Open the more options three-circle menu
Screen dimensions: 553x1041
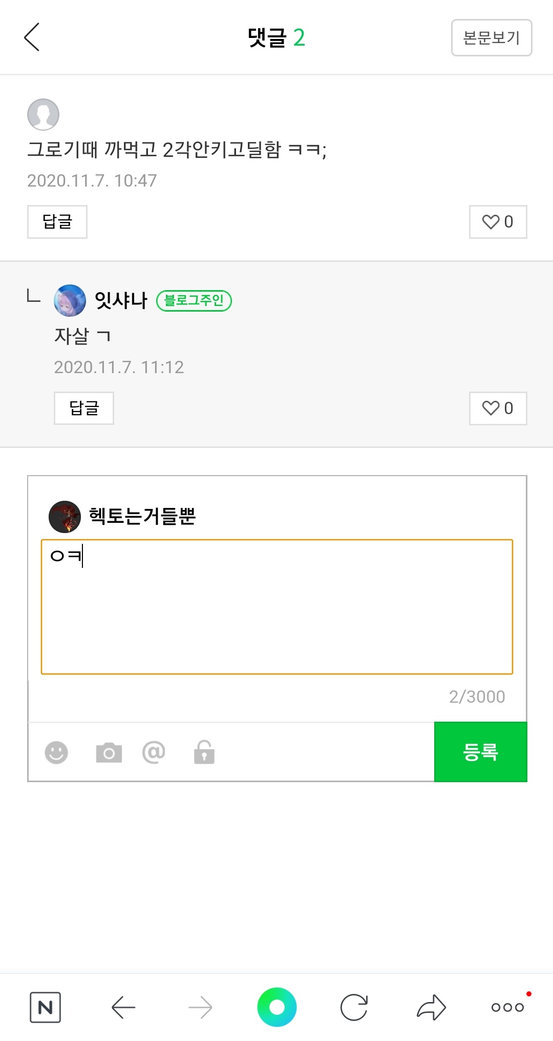pyautogui.click(x=507, y=1007)
